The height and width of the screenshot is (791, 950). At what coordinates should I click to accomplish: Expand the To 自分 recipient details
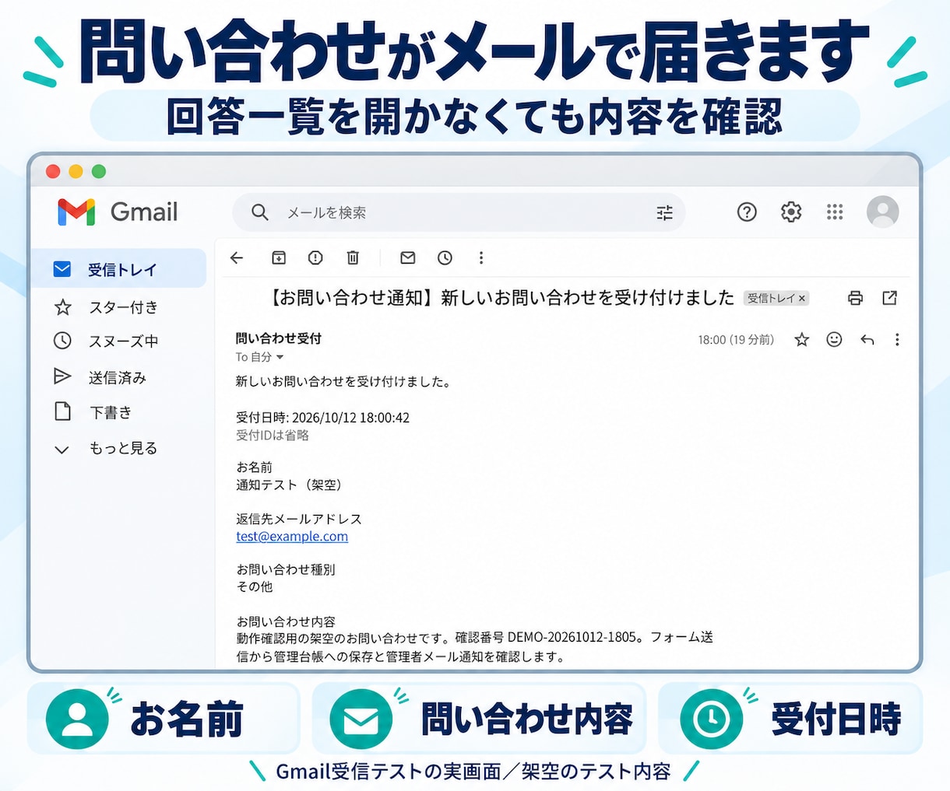pyautogui.click(x=280, y=358)
